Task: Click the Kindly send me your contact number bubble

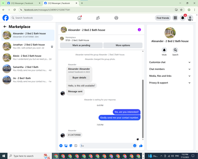Action: coord(120,118)
